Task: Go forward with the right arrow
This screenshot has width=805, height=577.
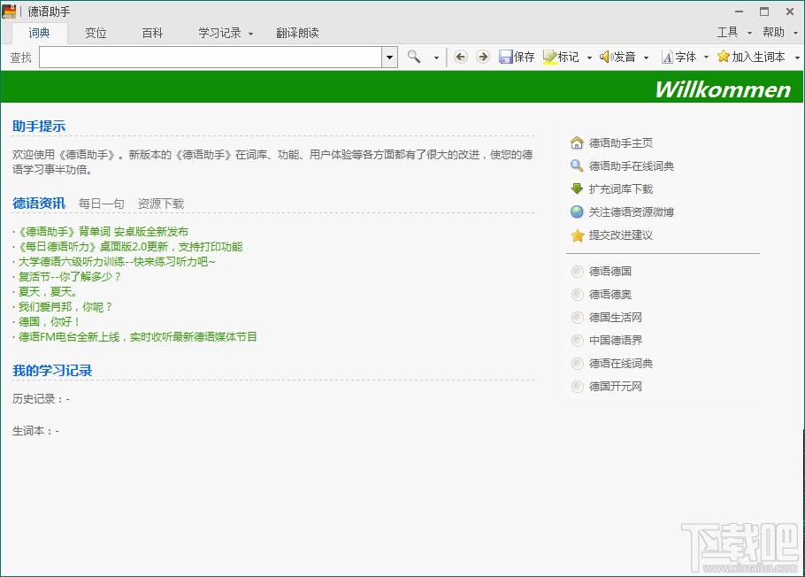Action: point(483,57)
